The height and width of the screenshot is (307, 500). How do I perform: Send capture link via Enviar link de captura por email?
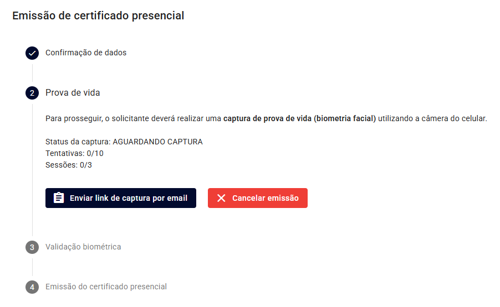pyautogui.click(x=120, y=198)
